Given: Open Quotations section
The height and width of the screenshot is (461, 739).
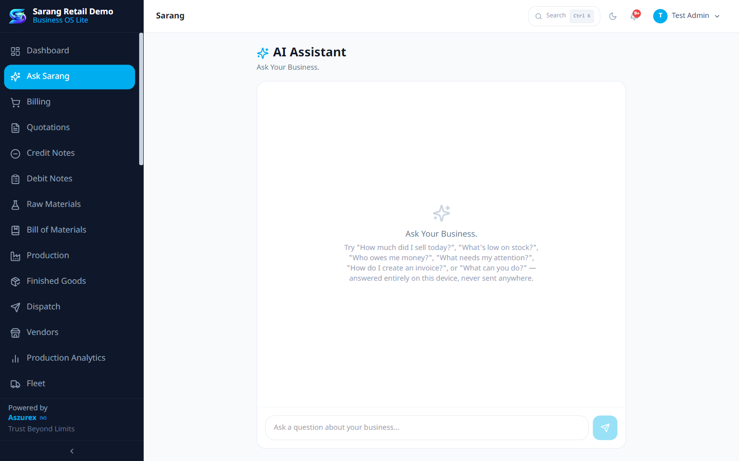Looking at the screenshot, I should pos(69,128).
